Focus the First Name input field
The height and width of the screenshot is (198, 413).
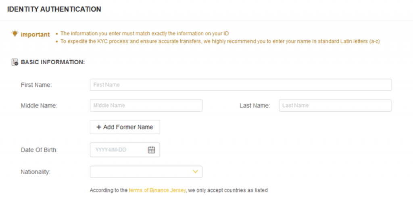tap(240, 85)
